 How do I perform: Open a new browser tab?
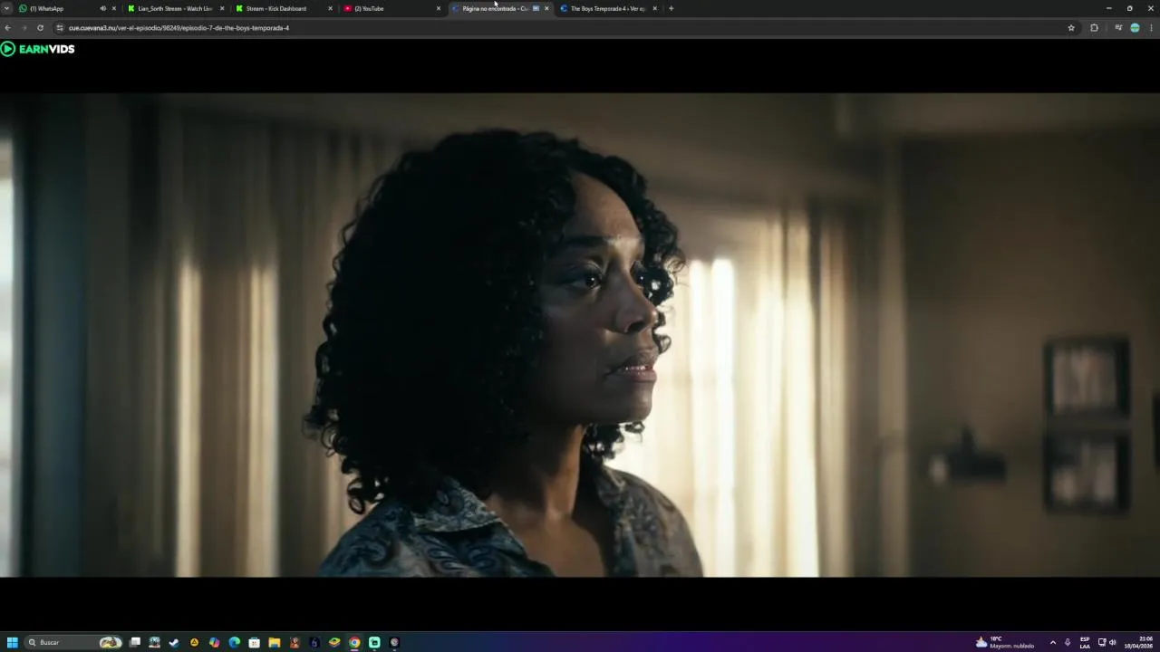click(671, 8)
